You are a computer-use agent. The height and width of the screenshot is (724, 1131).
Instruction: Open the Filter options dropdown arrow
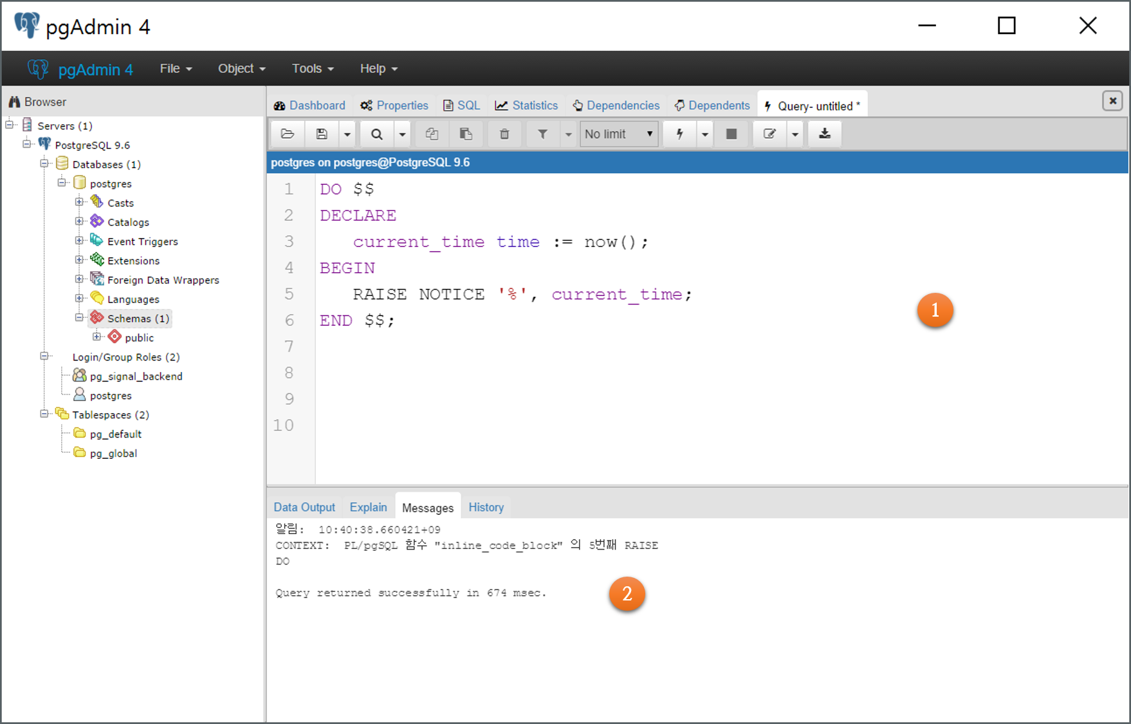(x=568, y=134)
